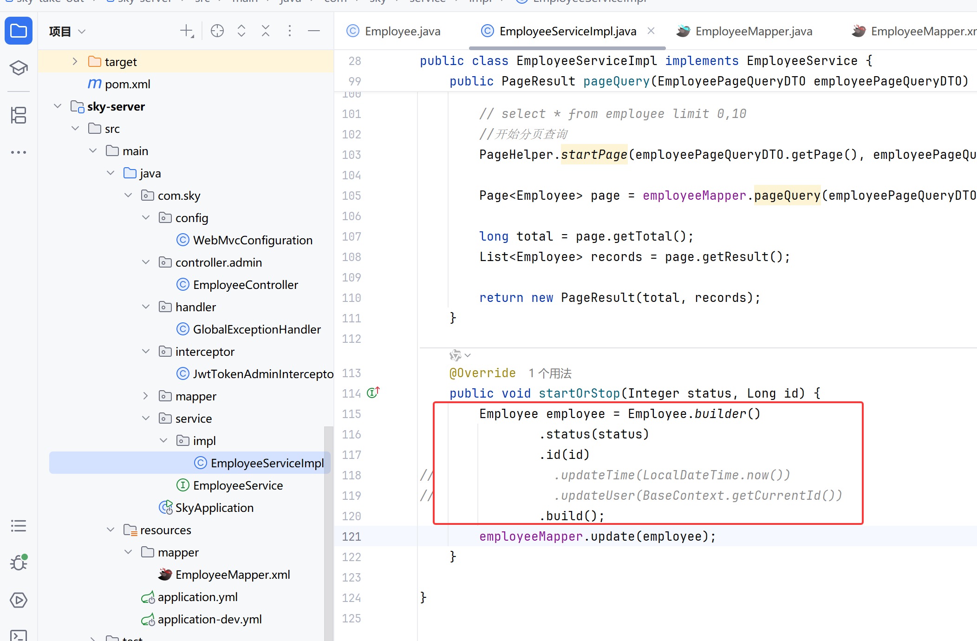
Task: Click the implements gutter icon on line 114
Action: tap(373, 393)
